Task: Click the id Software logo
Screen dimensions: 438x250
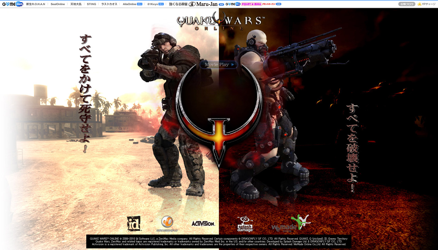Action: [134, 224]
